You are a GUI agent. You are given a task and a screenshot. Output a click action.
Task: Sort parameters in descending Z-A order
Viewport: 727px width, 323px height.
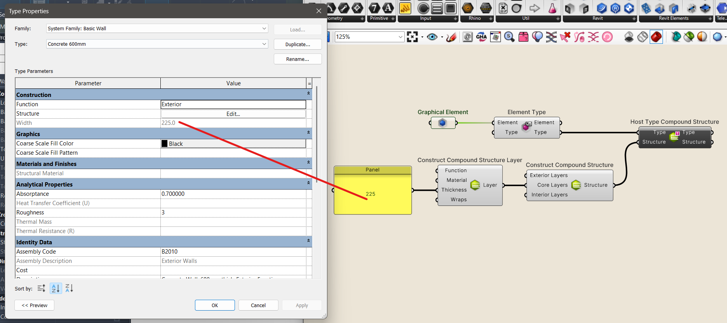point(69,288)
